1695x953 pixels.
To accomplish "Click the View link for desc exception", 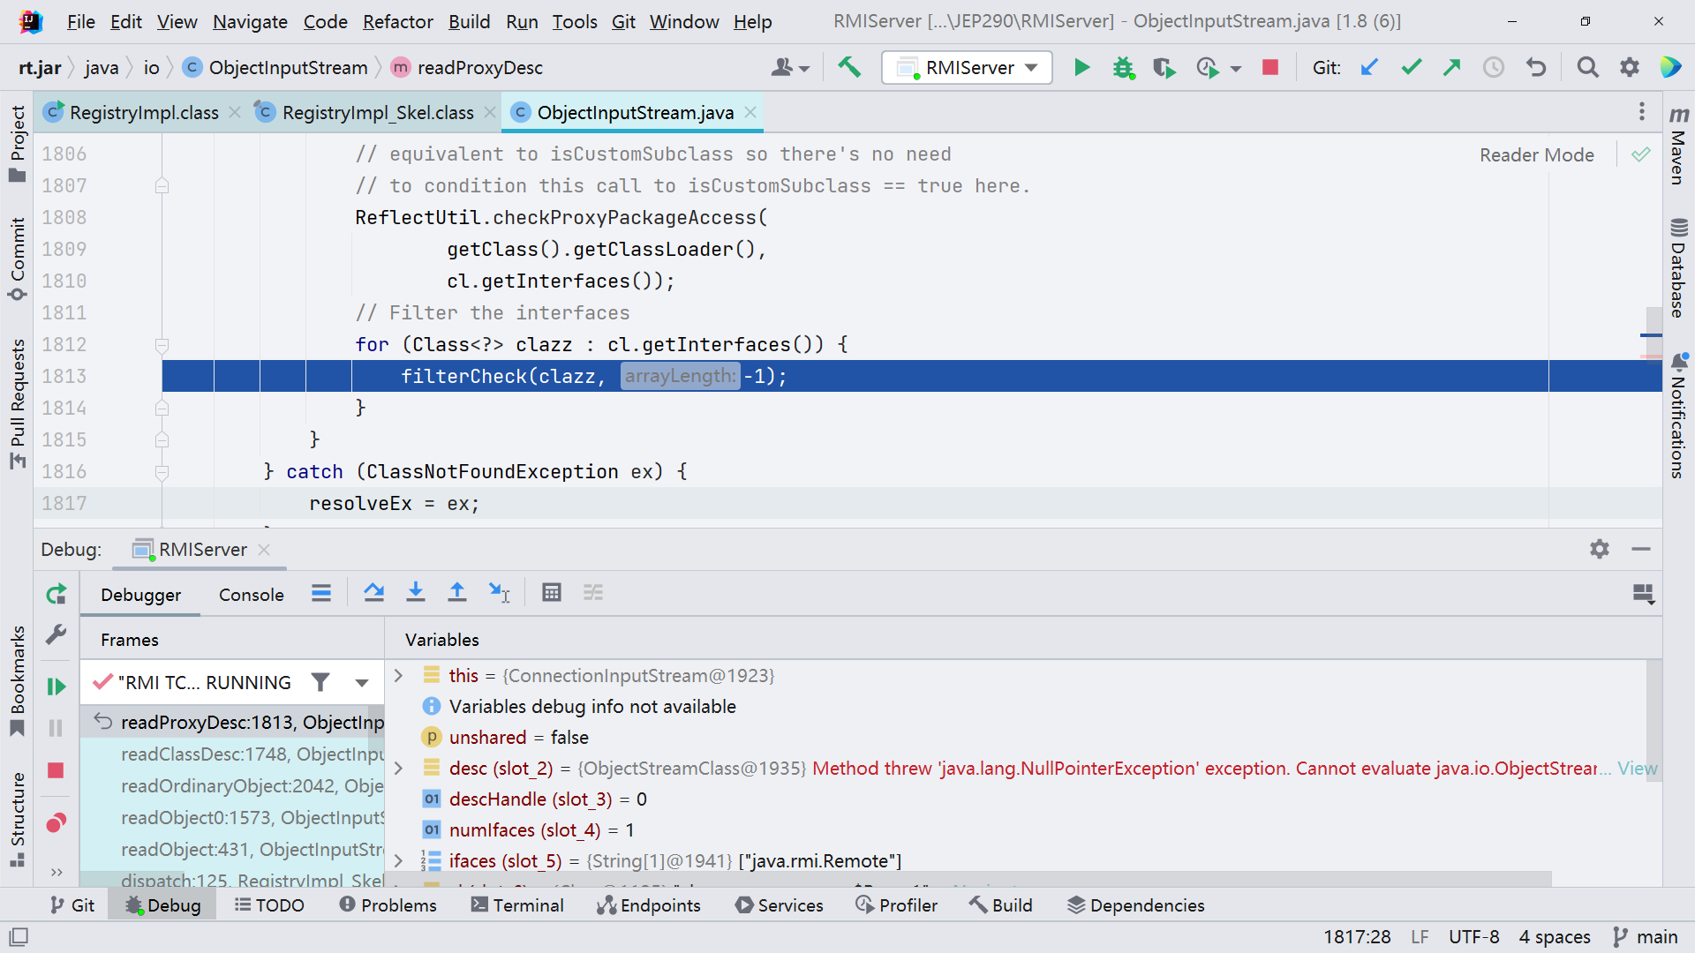I will point(1637,768).
